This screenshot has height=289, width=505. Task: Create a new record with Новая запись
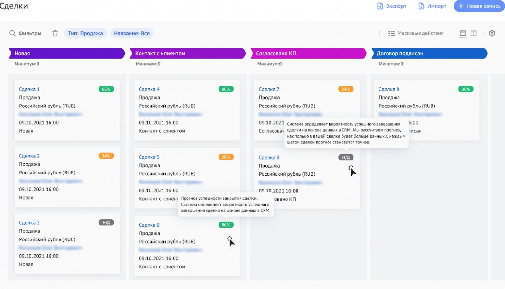[x=479, y=6]
